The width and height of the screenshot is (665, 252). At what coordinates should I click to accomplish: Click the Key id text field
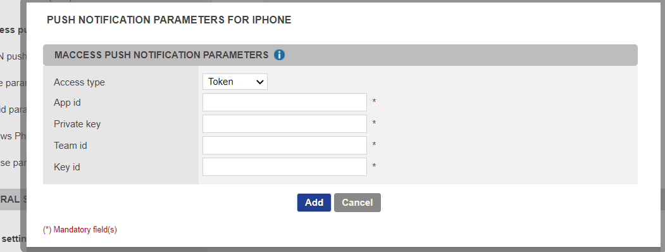tap(285, 167)
